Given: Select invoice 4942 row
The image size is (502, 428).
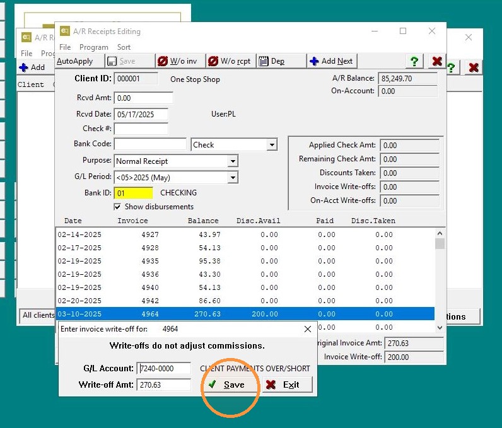Looking at the screenshot, I should pos(245,301).
